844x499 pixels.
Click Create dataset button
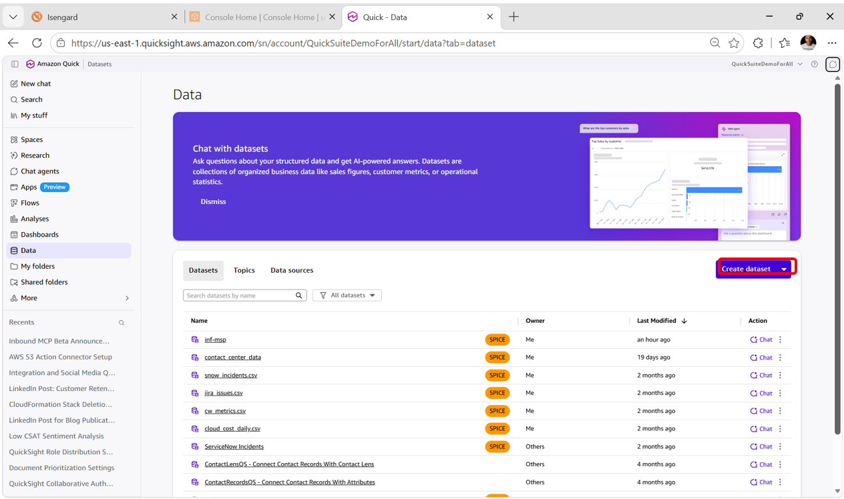[x=746, y=269]
